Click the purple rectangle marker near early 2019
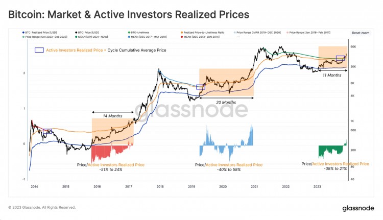This screenshot has height=220, width=383. point(201,87)
